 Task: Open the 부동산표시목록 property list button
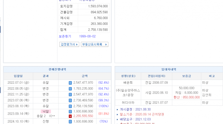(x=94, y=44)
